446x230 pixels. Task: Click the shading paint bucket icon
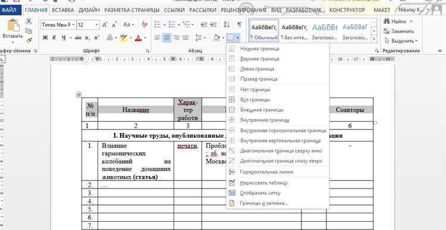click(x=216, y=37)
